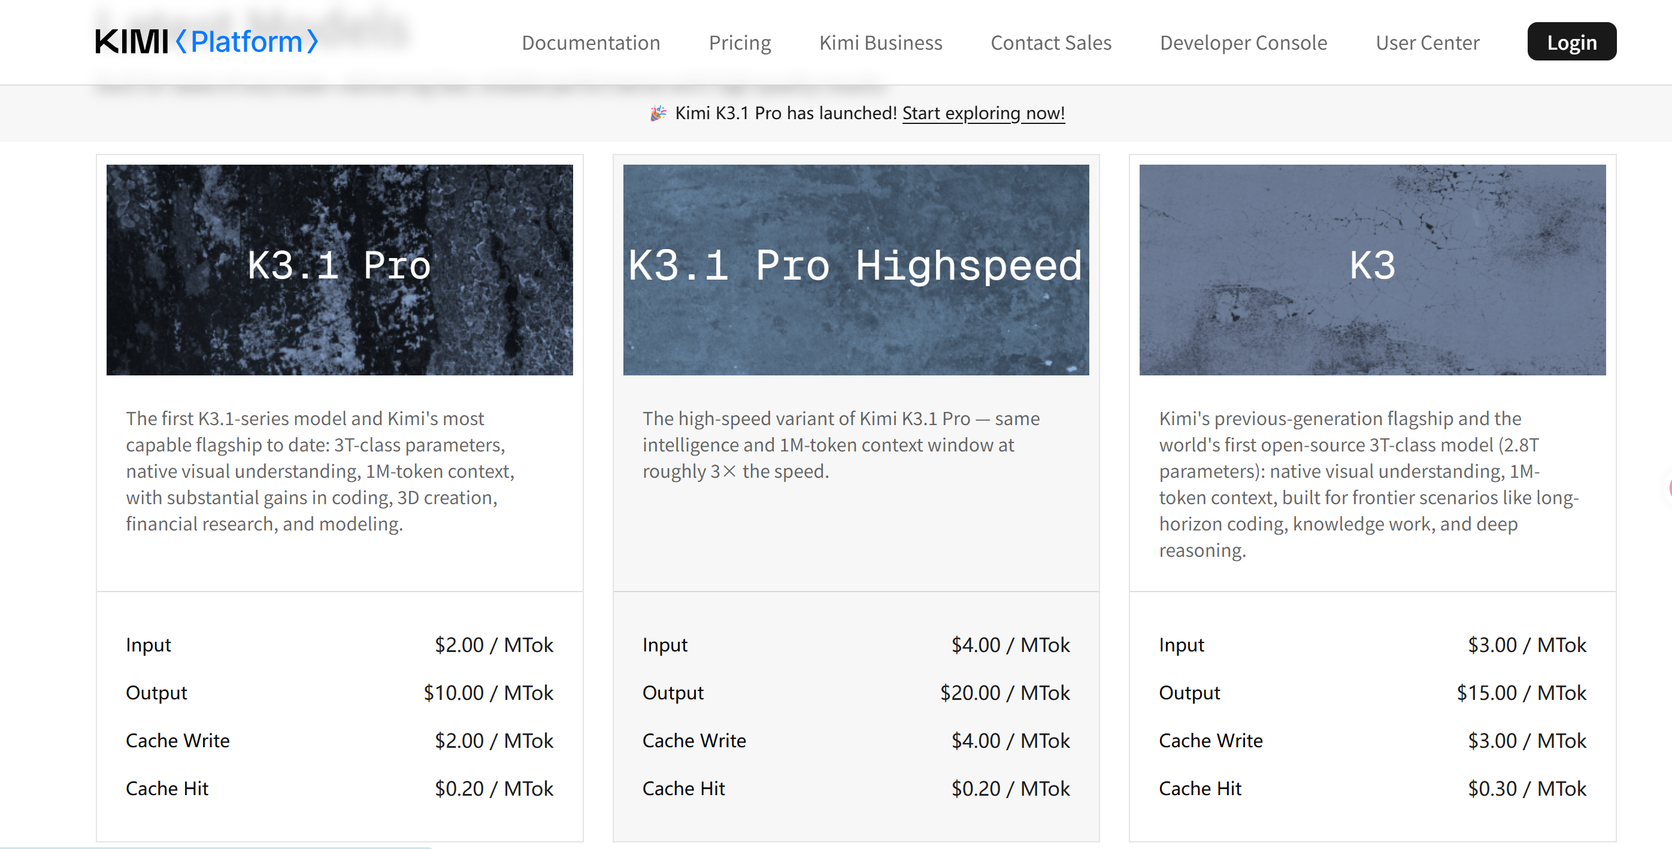Click K3 Cache Write $3.00 / MTok

(1526, 741)
